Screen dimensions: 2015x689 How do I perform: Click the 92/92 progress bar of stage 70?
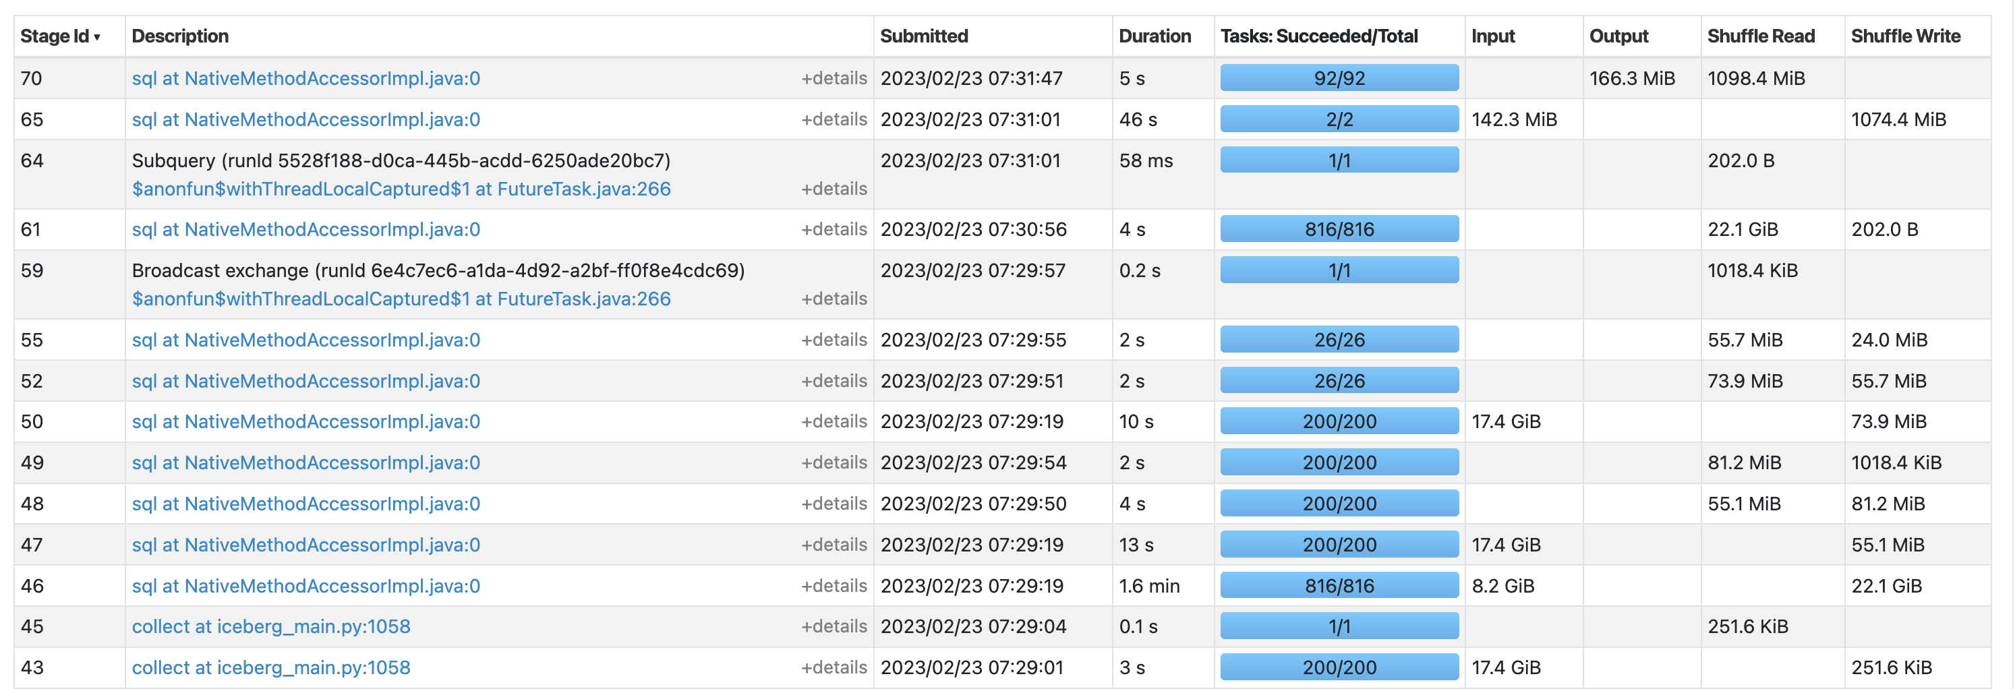tap(1339, 78)
